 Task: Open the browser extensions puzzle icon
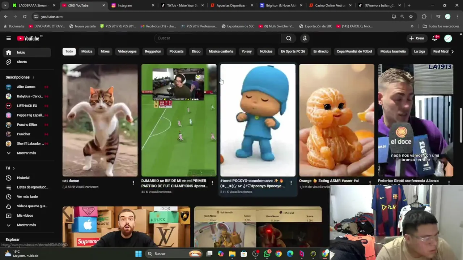click(x=424, y=17)
